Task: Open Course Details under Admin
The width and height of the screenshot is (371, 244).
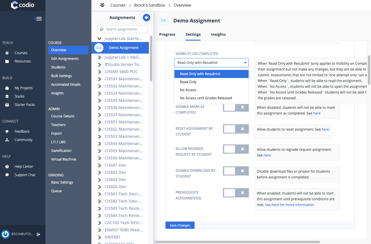Action: [x=63, y=116]
